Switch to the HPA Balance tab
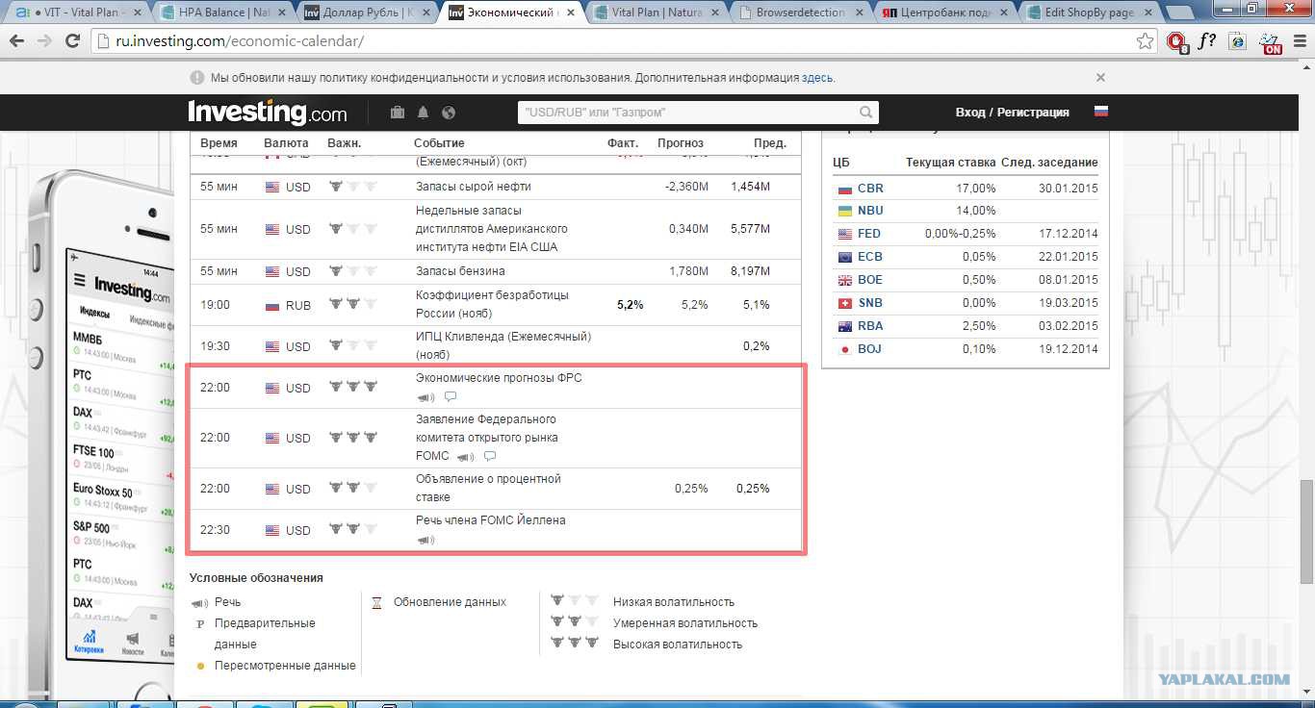 223,13
